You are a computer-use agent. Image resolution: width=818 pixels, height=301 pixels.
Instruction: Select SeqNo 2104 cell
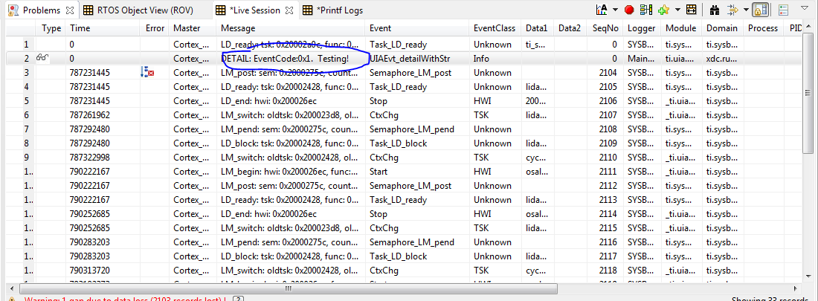609,73
